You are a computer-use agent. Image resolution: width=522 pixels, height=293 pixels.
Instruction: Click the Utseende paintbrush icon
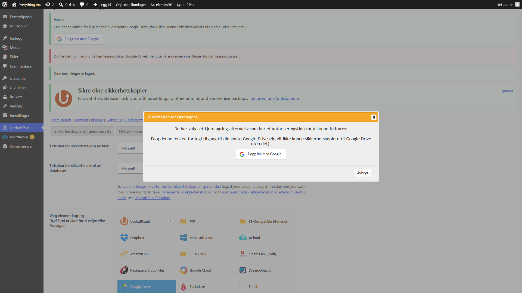5,78
